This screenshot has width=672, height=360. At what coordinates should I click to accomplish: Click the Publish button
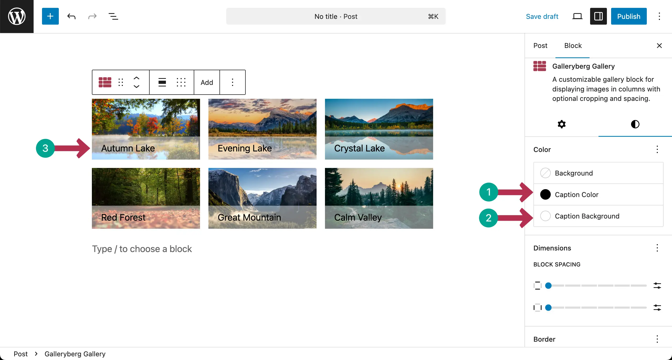[629, 16]
